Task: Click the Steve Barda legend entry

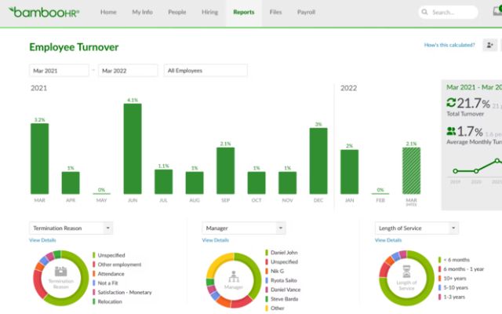Action: 282,299
